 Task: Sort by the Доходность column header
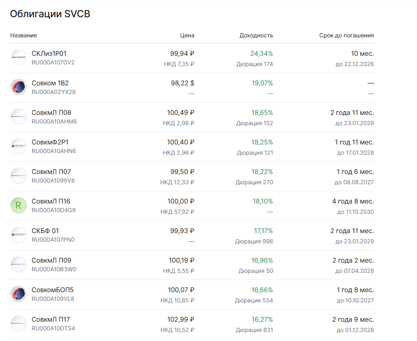tap(256, 35)
